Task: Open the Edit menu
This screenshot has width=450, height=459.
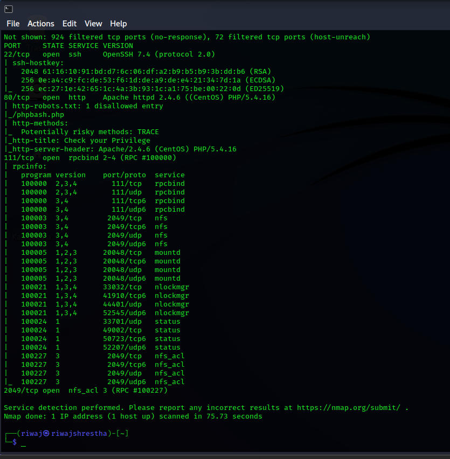Action: 69,24
